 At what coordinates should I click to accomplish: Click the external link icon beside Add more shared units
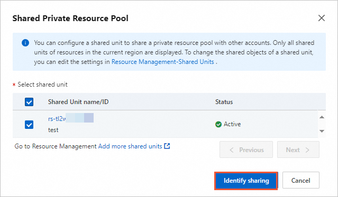pos(167,146)
